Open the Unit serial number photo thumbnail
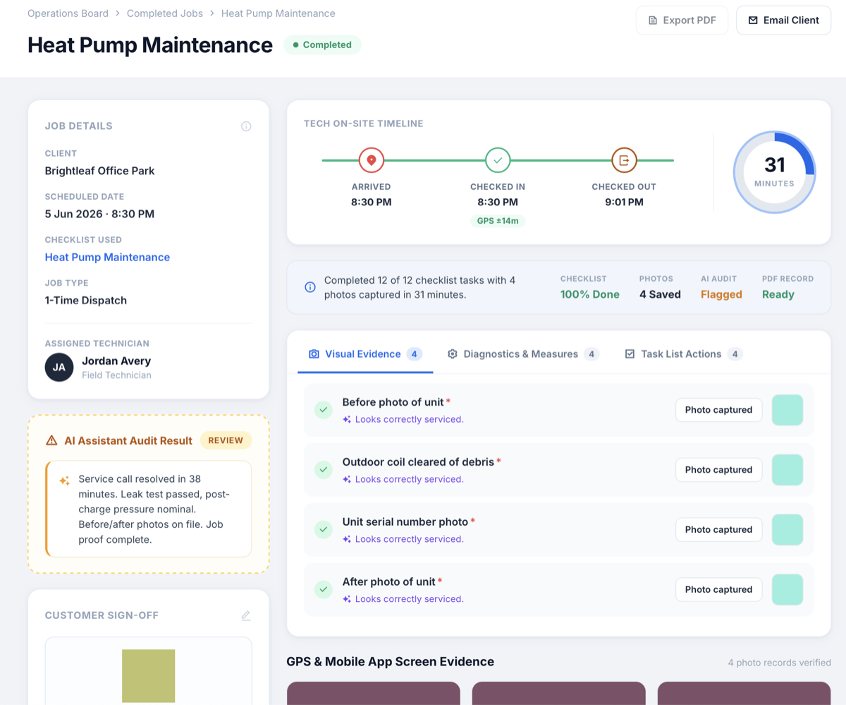 click(787, 530)
